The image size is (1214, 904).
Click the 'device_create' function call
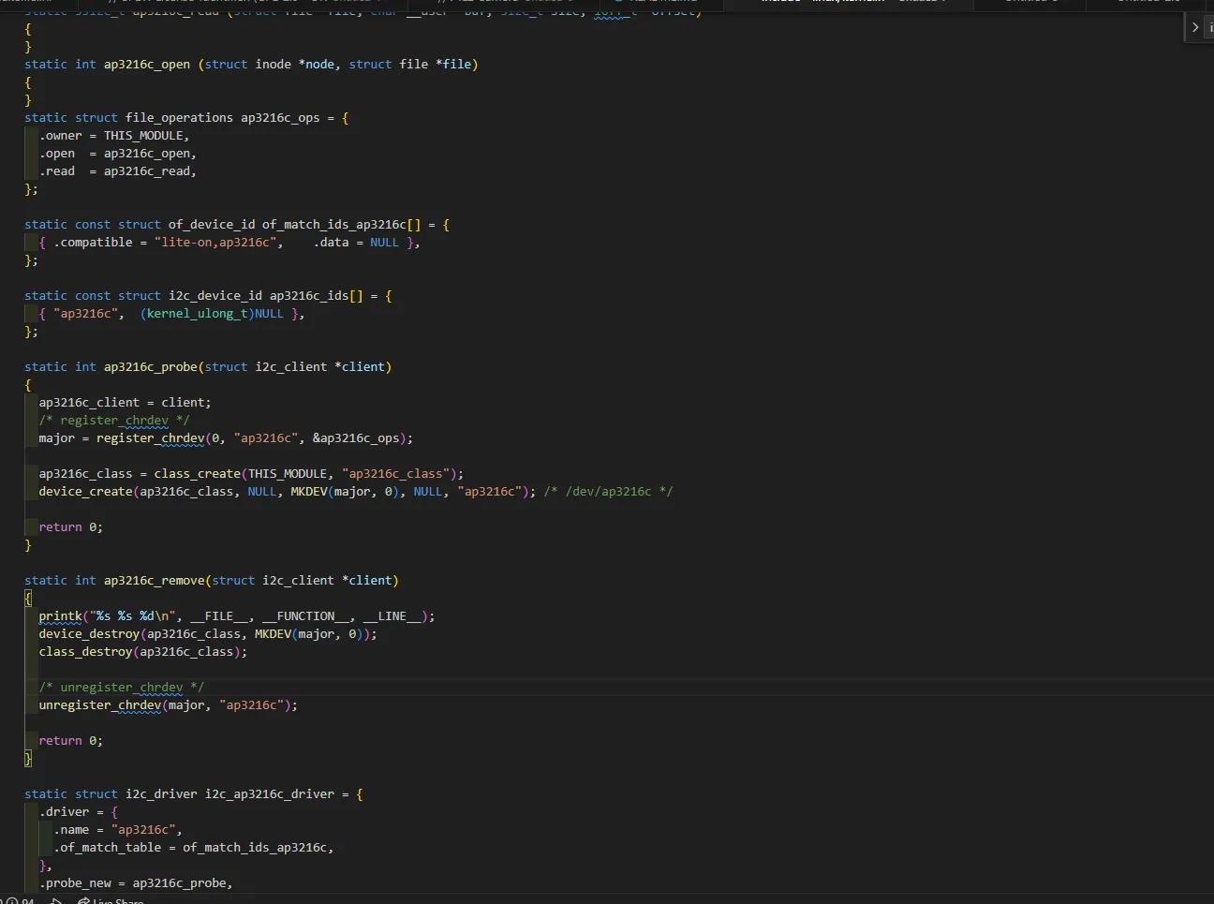(85, 492)
